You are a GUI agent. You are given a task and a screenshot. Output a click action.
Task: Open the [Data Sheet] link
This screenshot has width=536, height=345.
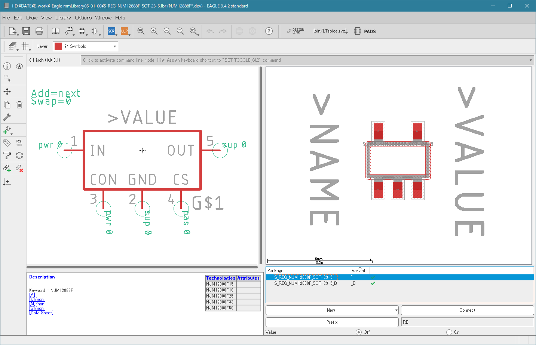pyautogui.click(x=42, y=313)
